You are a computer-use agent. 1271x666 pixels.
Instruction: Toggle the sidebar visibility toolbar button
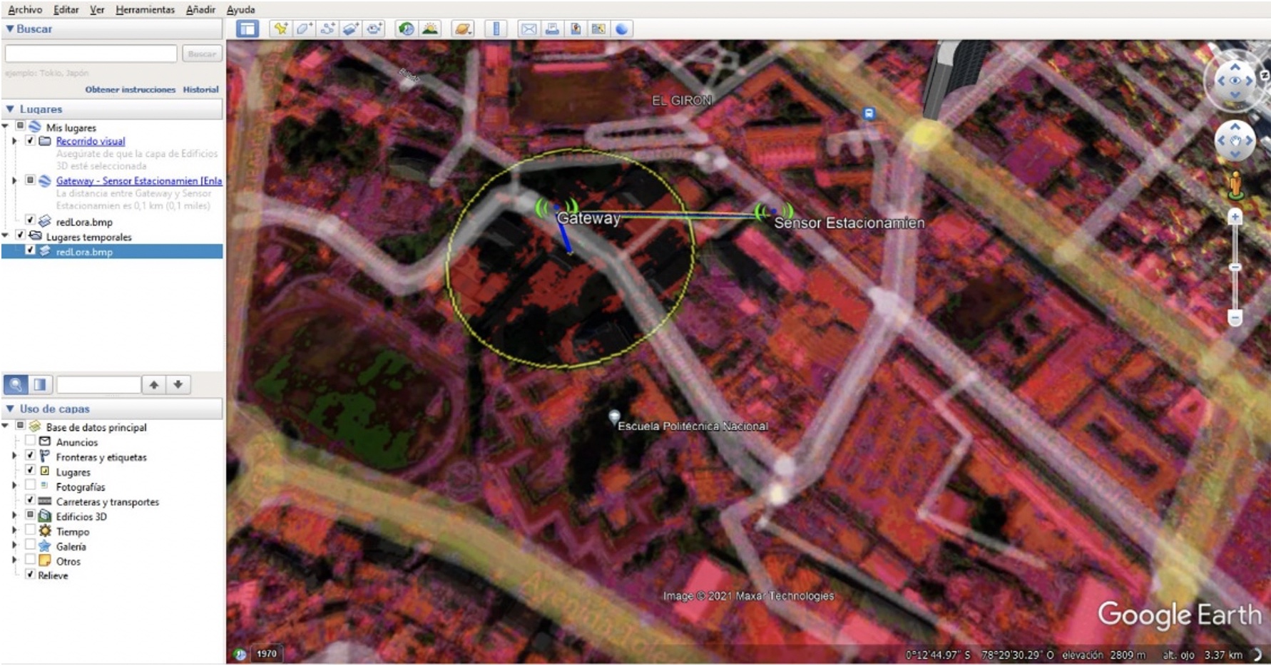(x=247, y=29)
